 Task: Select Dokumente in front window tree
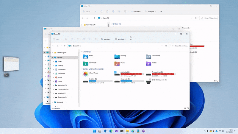click(62, 69)
